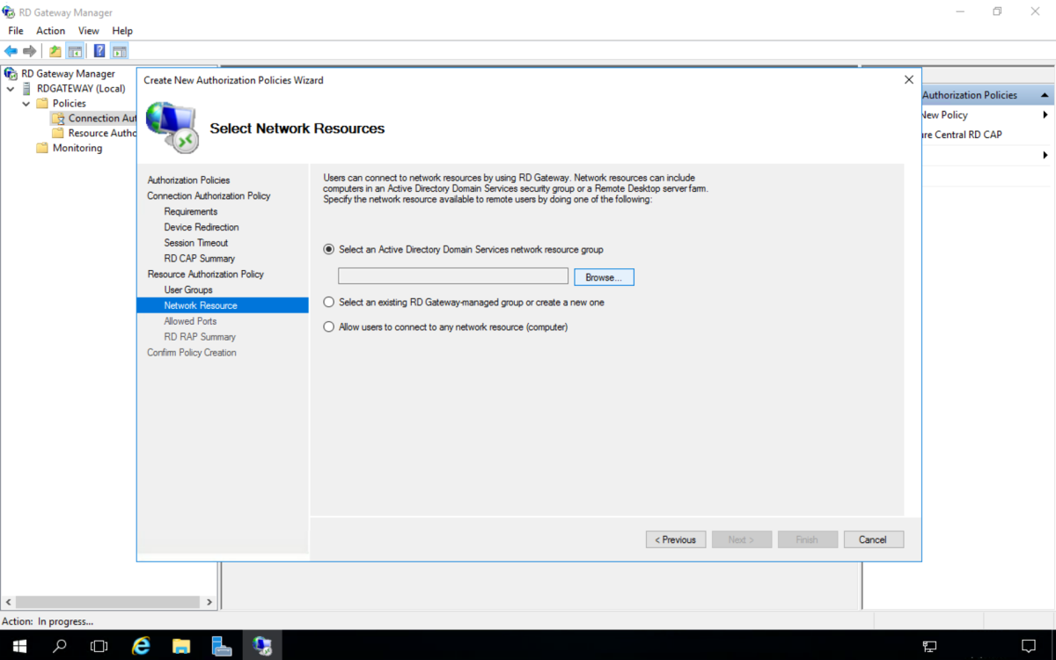Choose the existing RD Gateway-managed group option
The height and width of the screenshot is (660, 1056).
click(x=328, y=303)
